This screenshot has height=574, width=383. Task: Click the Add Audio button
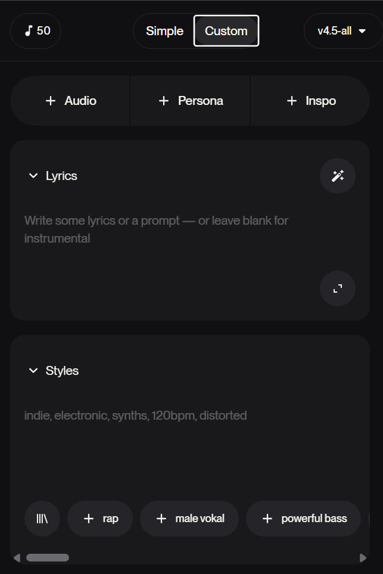click(70, 101)
